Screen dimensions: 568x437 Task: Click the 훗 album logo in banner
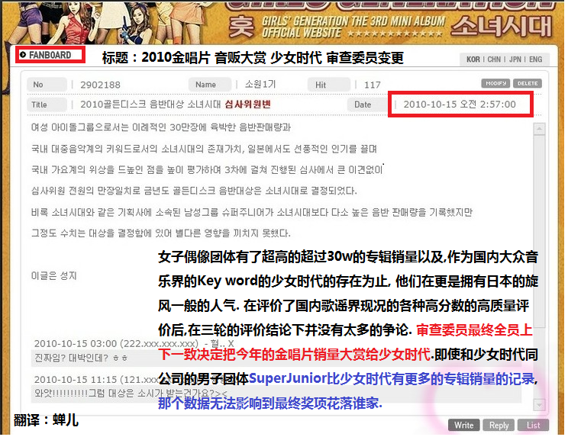241,27
